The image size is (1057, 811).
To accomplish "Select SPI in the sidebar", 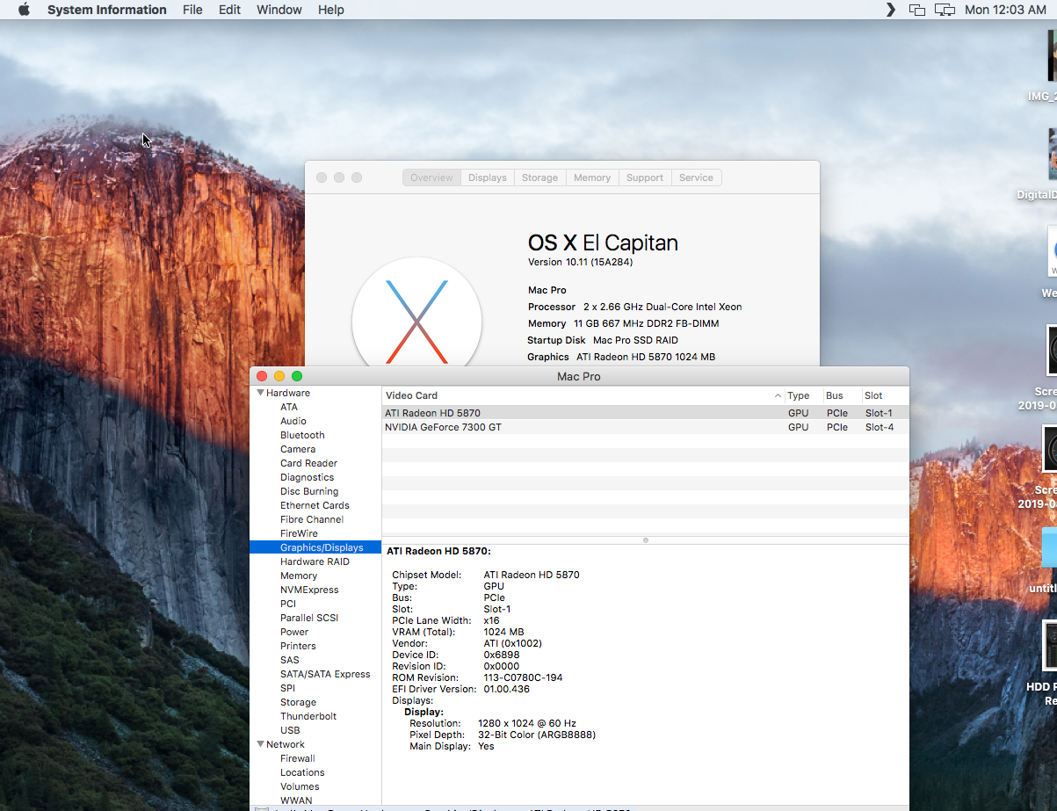I will [287, 688].
